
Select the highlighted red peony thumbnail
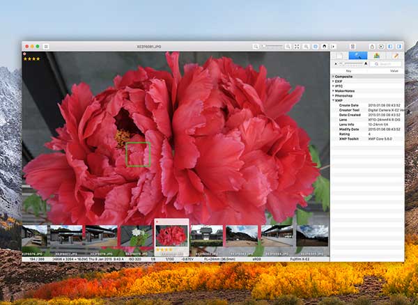pyautogui.click(x=171, y=236)
